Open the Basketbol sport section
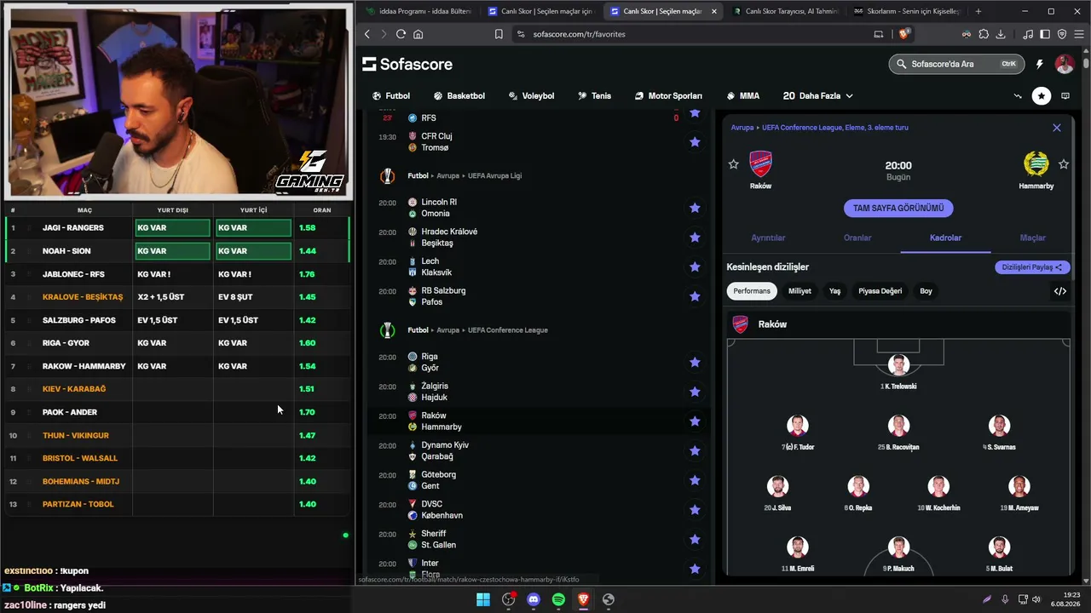This screenshot has height=613, width=1091. (459, 96)
